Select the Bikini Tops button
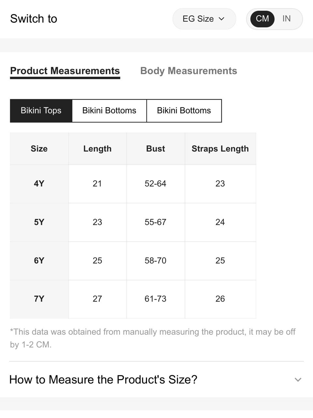Screen dimensions: 313x418 click(41, 111)
